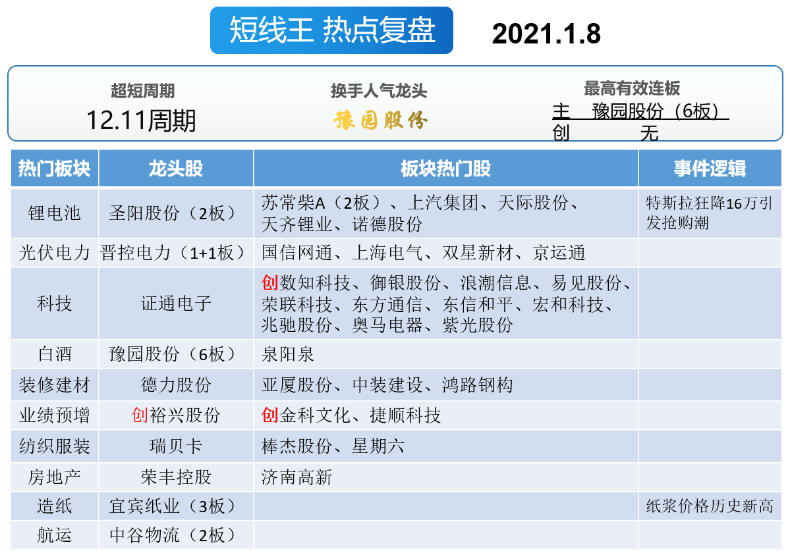Select the 德力股份 leader cell
The image size is (790, 557).
pyautogui.click(x=176, y=385)
